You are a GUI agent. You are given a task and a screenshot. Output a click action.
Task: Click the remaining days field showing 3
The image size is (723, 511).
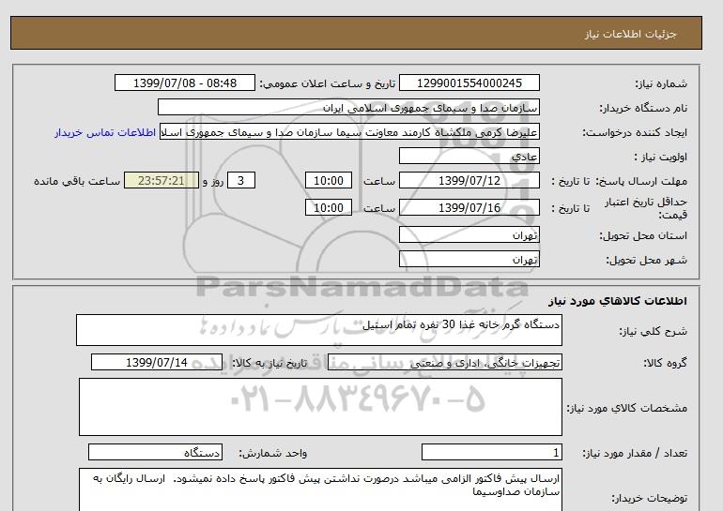(x=240, y=180)
